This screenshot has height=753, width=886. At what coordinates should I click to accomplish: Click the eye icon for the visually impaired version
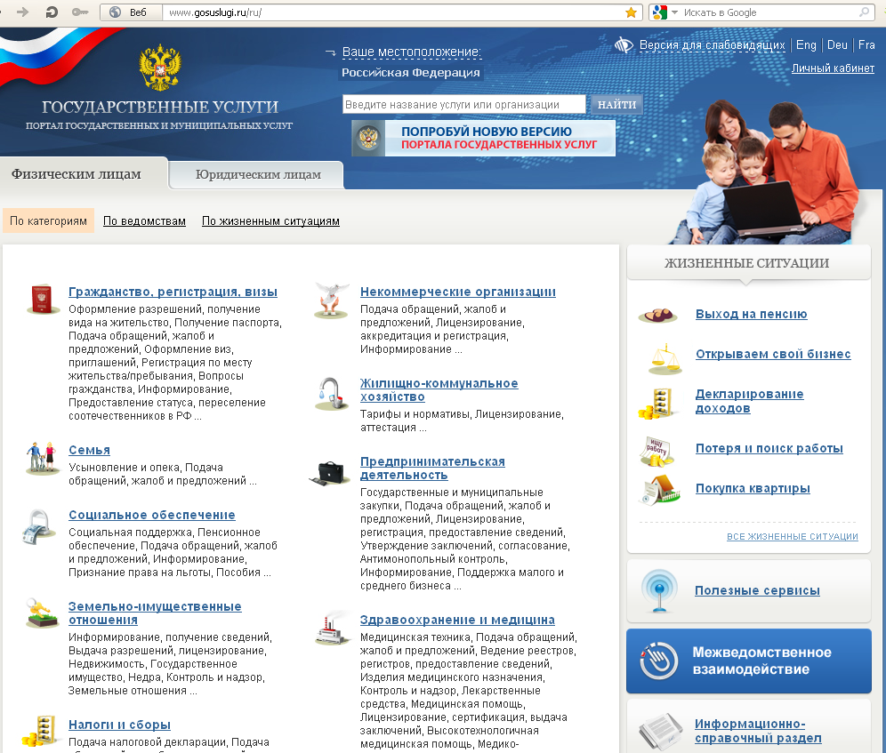[x=624, y=44]
